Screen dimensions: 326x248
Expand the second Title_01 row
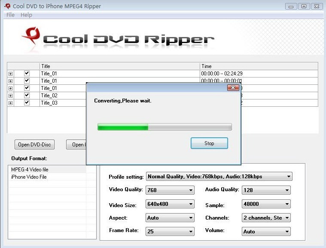pyautogui.click(x=10, y=81)
